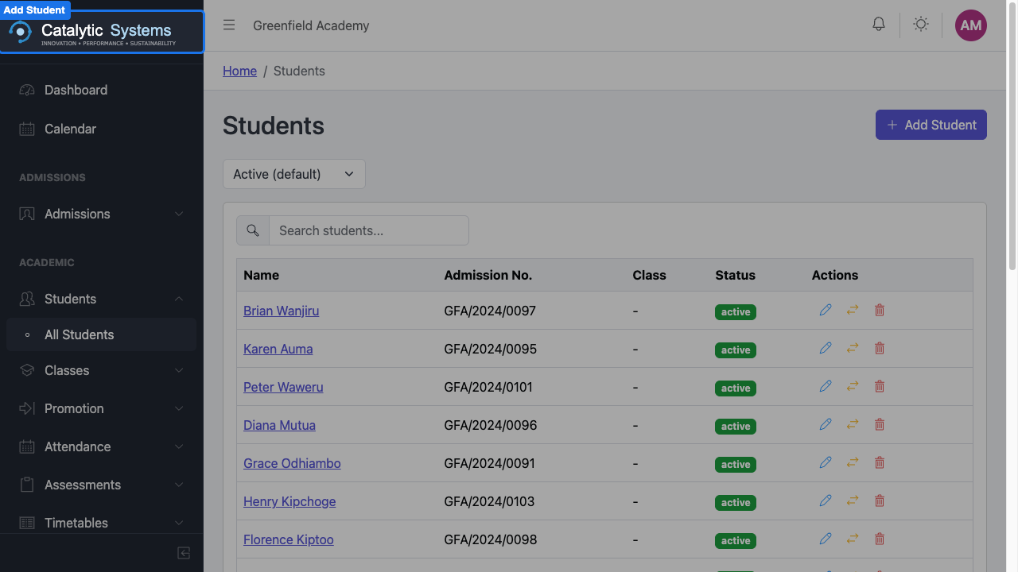This screenshot has width=1018, height=572.
Task: Edit Florence Kiptoo with pencil icon
Action: pos(826,539)
